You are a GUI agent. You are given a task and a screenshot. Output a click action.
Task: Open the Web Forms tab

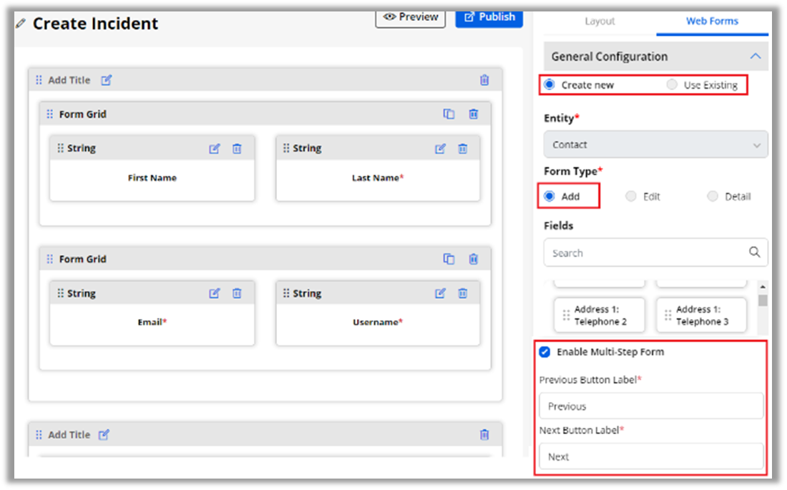[x=712, y=21]
